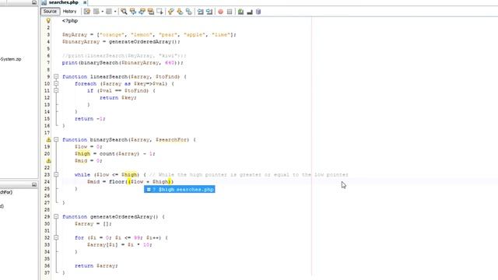Click the $binaryArray assignment on line 4
The height and width of the screenshot is (280, 498).
point(121,41)
